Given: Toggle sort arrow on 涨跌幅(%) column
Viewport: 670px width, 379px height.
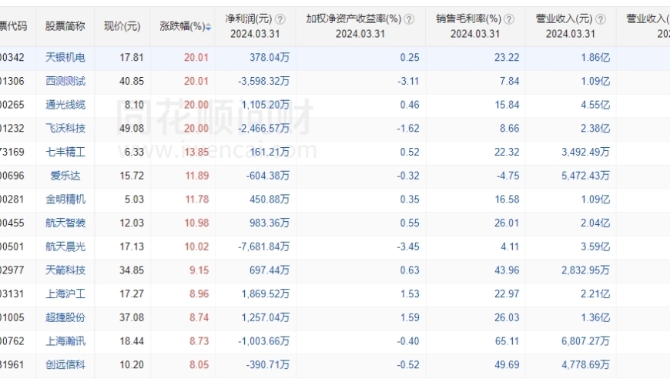Looking at the screenshot, I should 208,27.
